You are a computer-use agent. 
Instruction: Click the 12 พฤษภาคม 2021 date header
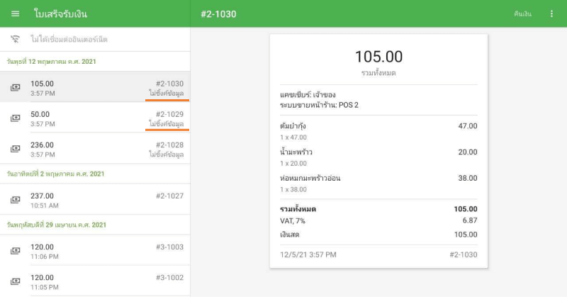(x=51, y=62)
